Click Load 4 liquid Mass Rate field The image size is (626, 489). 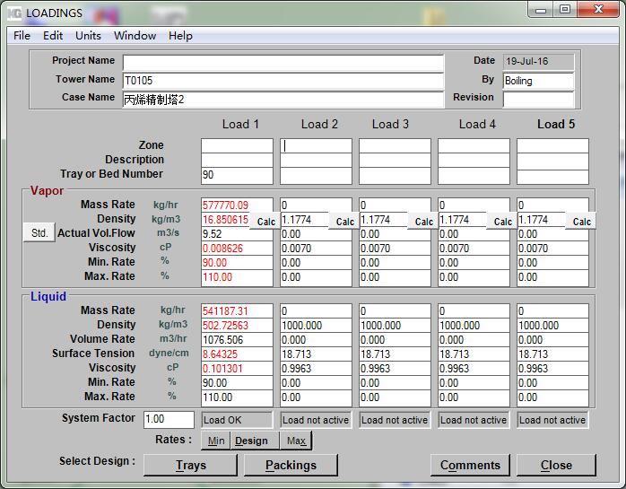click(474, 311)
